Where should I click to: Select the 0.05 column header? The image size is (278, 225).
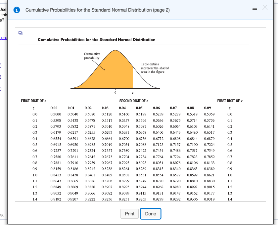tap(140, 108)
